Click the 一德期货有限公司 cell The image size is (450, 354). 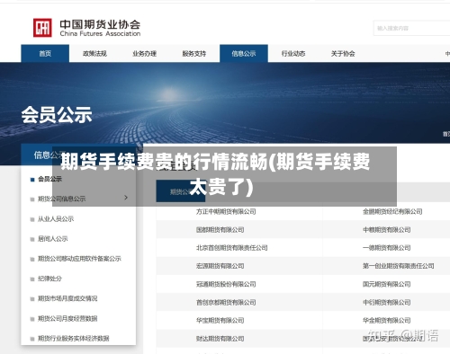(386, 248)
